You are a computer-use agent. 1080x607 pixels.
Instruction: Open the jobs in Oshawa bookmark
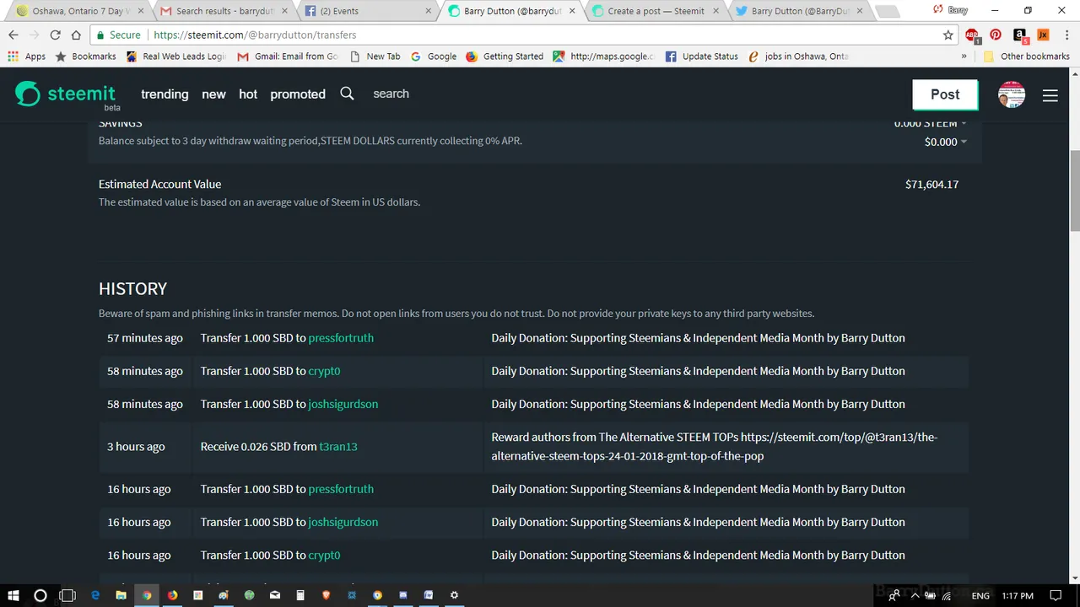(798, 56)
